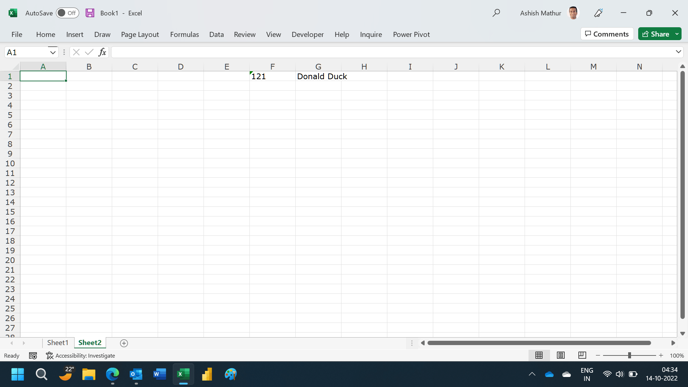
Task: Expand the Name Box dropdown
Action: [53, 52]
